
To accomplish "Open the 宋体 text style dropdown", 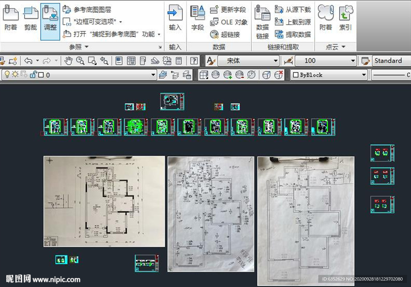I will point(248,61).
